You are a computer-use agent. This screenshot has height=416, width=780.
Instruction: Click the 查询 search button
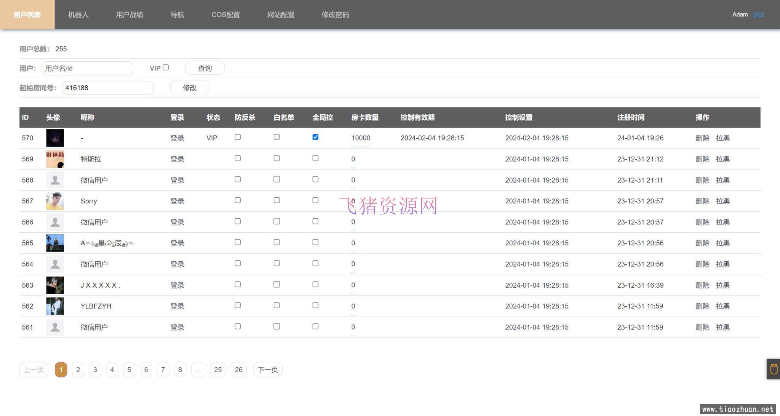pyautogui.click(x=205, y=68)
